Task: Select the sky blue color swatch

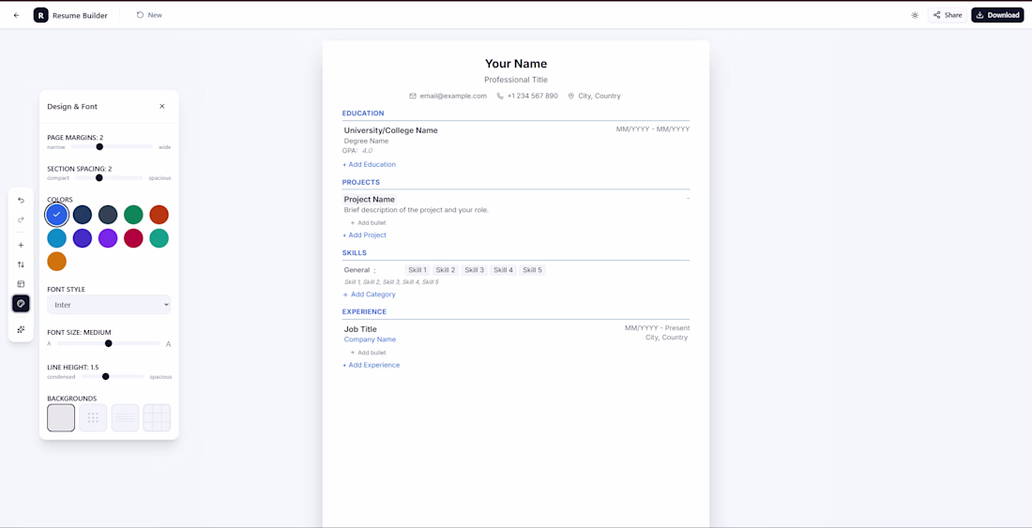Action: [57, 238]
